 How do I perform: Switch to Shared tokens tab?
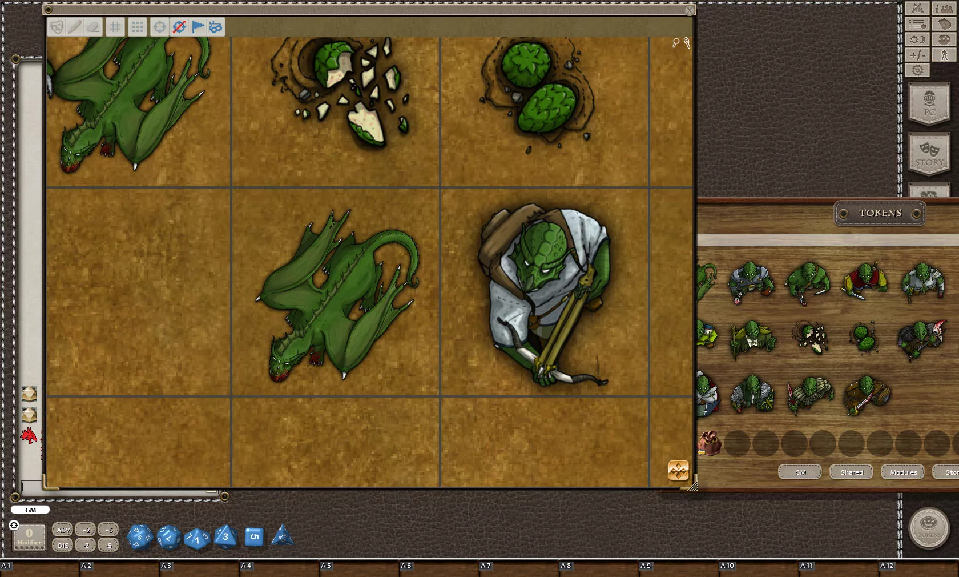point(852,472)
